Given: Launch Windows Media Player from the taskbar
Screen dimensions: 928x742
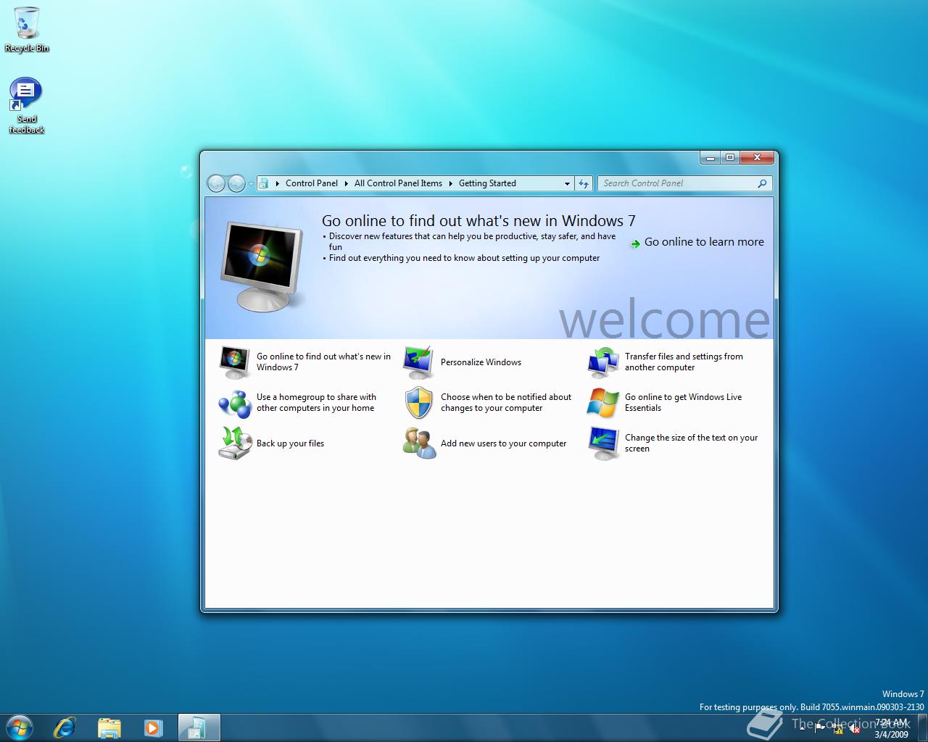Looking at the screenshot, I should coord(153,727).
